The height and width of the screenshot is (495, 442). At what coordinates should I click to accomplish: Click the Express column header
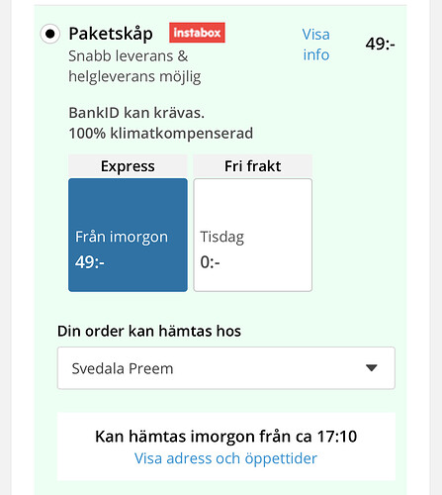point(128,166)
